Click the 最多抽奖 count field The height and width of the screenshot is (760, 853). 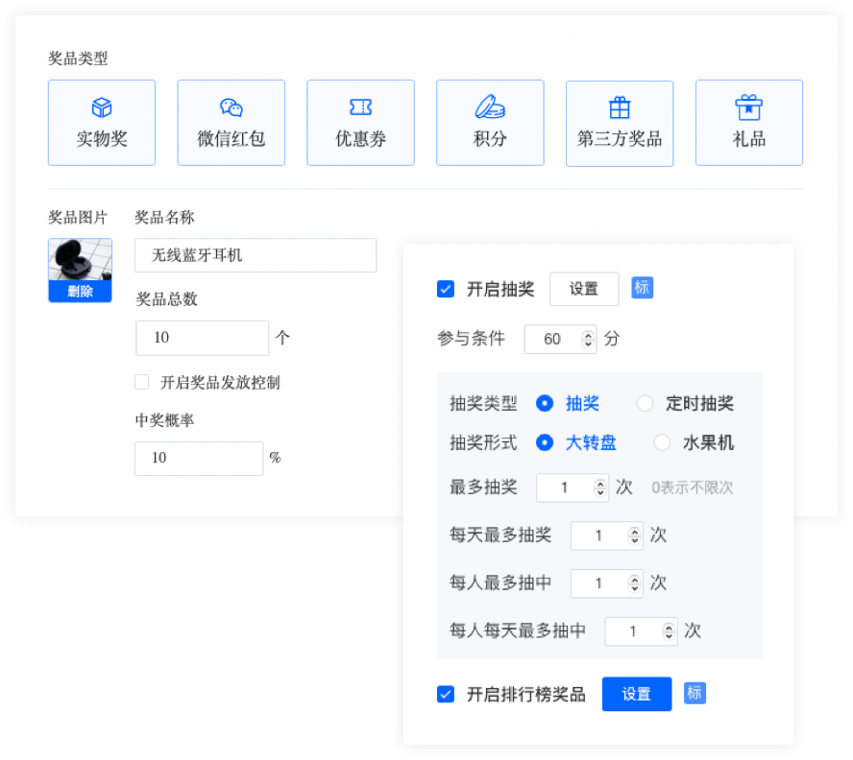point(573,487)
